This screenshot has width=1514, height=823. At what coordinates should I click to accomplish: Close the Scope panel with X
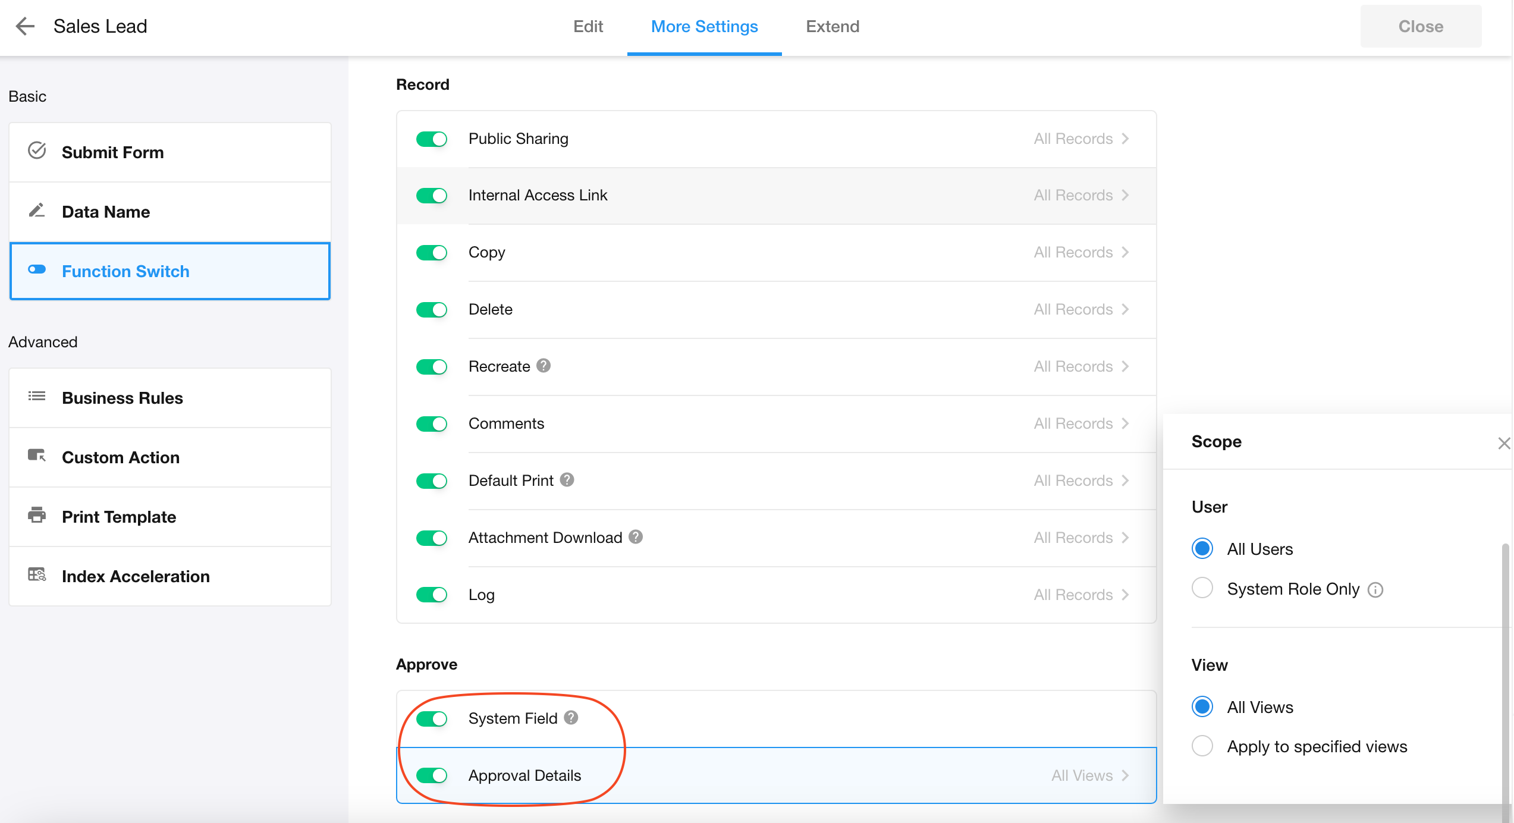[1503, 443]
